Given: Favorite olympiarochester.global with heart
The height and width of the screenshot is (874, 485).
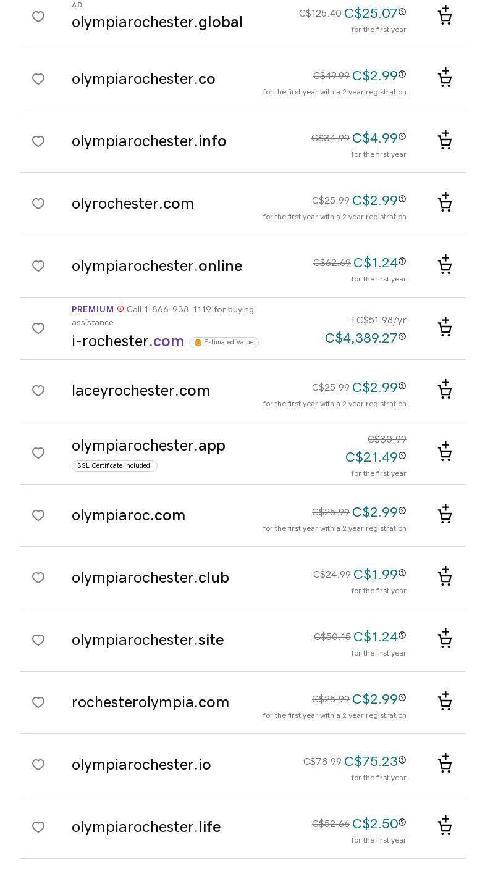Looking at the screenshot, I should [38, 17].
